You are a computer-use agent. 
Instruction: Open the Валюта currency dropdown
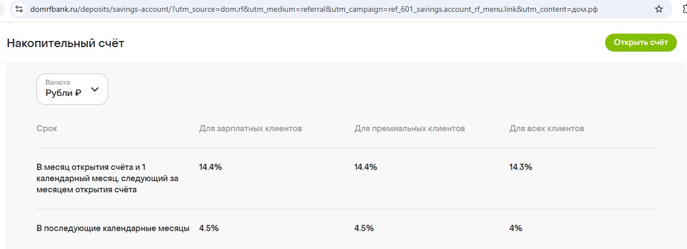point(72,89)
